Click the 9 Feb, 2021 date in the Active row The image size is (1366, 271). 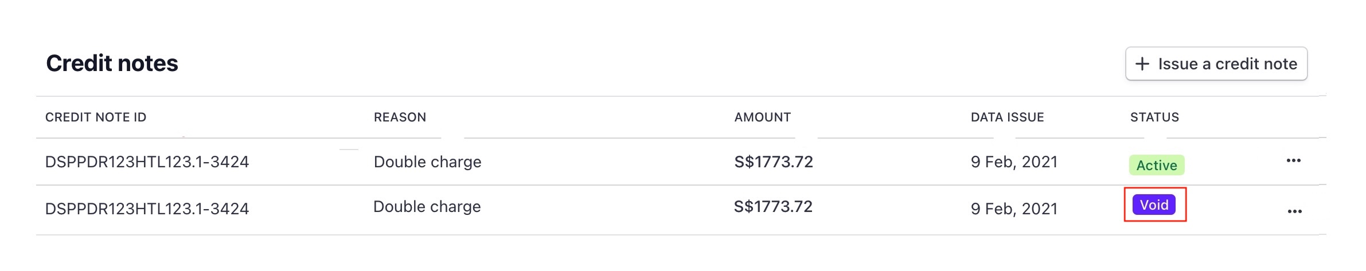pyautogui.click(x=1014, y=162)
